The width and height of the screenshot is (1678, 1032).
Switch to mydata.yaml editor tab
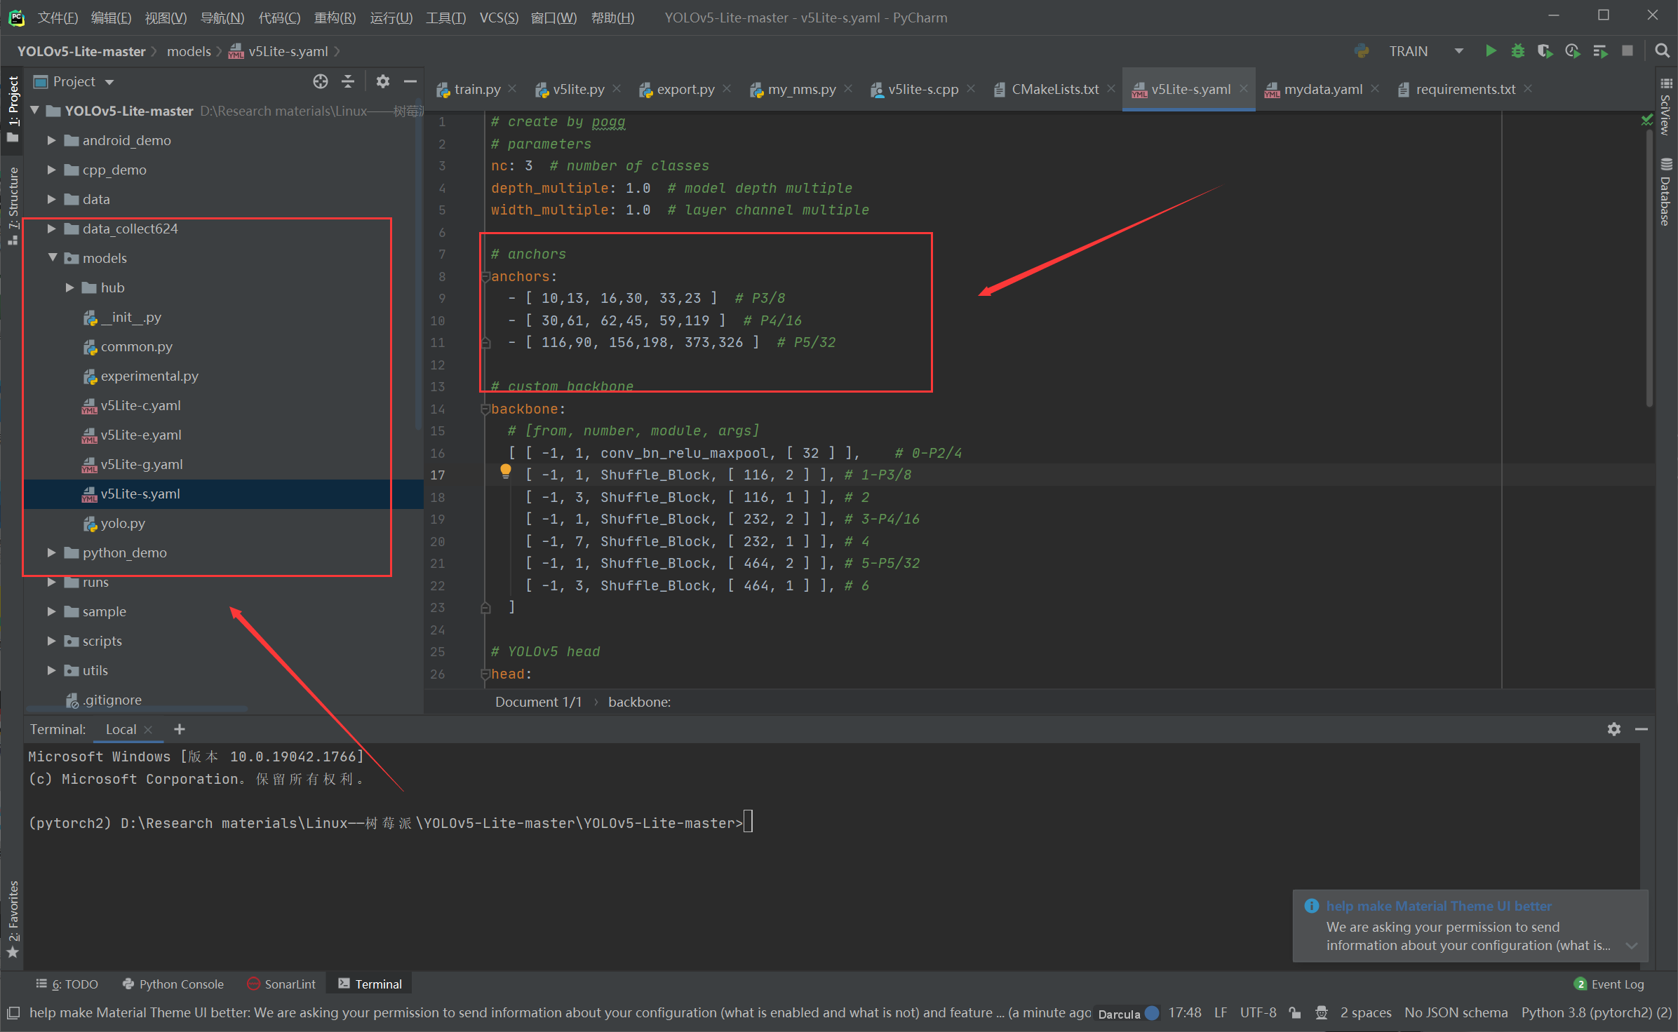(1322, 89)
